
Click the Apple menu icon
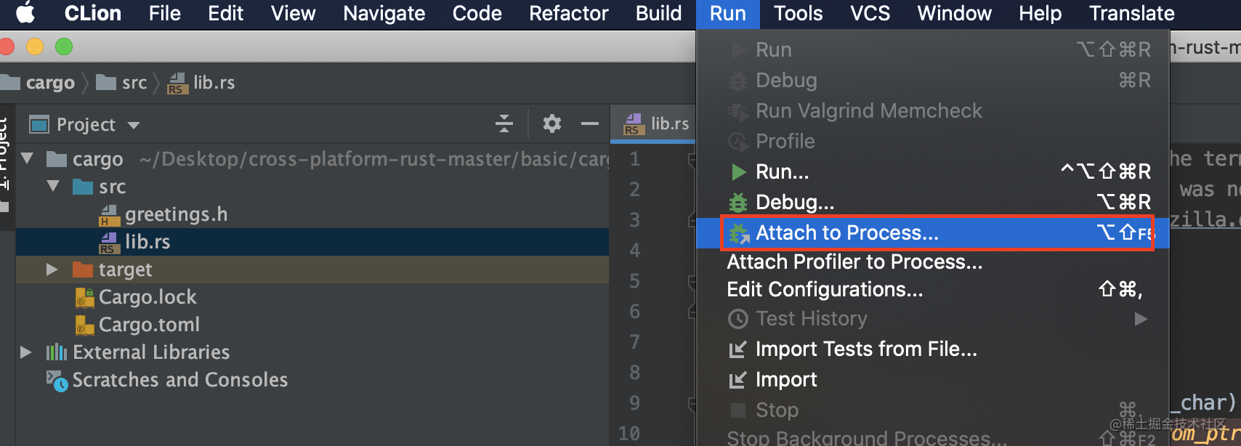point(26,13)
